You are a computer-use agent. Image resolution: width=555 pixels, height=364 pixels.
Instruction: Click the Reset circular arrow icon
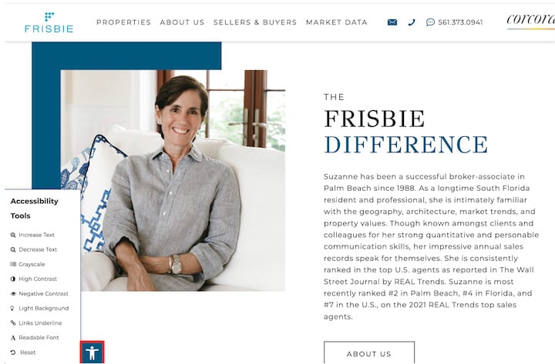[x=13, y=352]
